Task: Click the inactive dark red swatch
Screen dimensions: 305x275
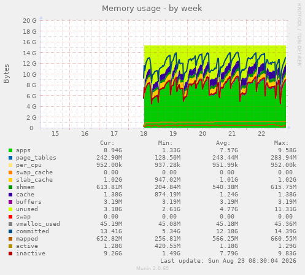Action: [x=10, y=254]
